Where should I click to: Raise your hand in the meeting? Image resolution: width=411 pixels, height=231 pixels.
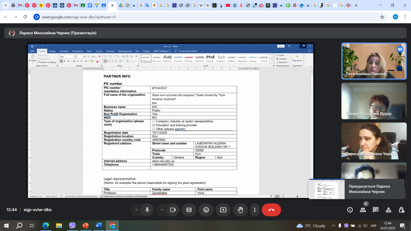240,210
